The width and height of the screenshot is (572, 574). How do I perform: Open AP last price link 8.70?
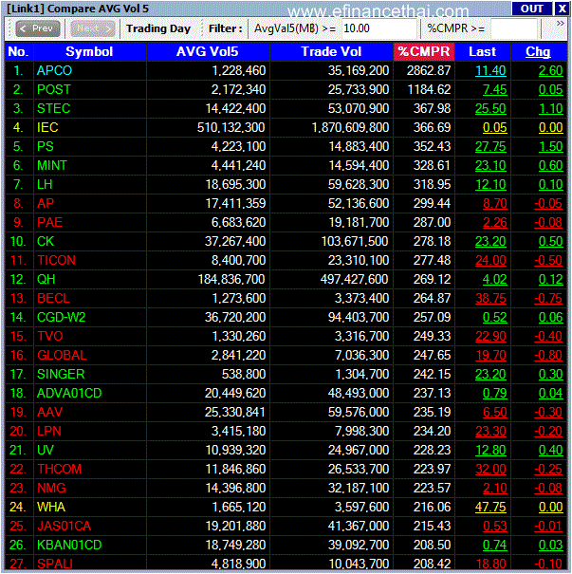tap(495, 203)
